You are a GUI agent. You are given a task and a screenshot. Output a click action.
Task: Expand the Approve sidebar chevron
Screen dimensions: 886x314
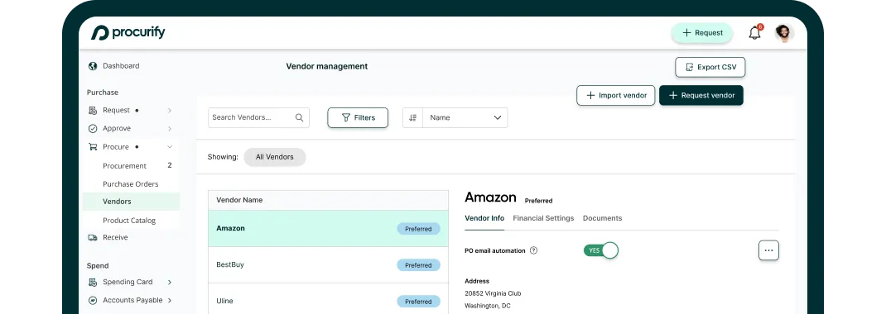[170, 129]
